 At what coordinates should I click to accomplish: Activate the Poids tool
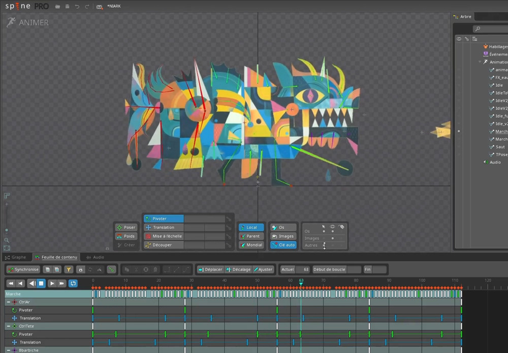click(x=126, y=236)
